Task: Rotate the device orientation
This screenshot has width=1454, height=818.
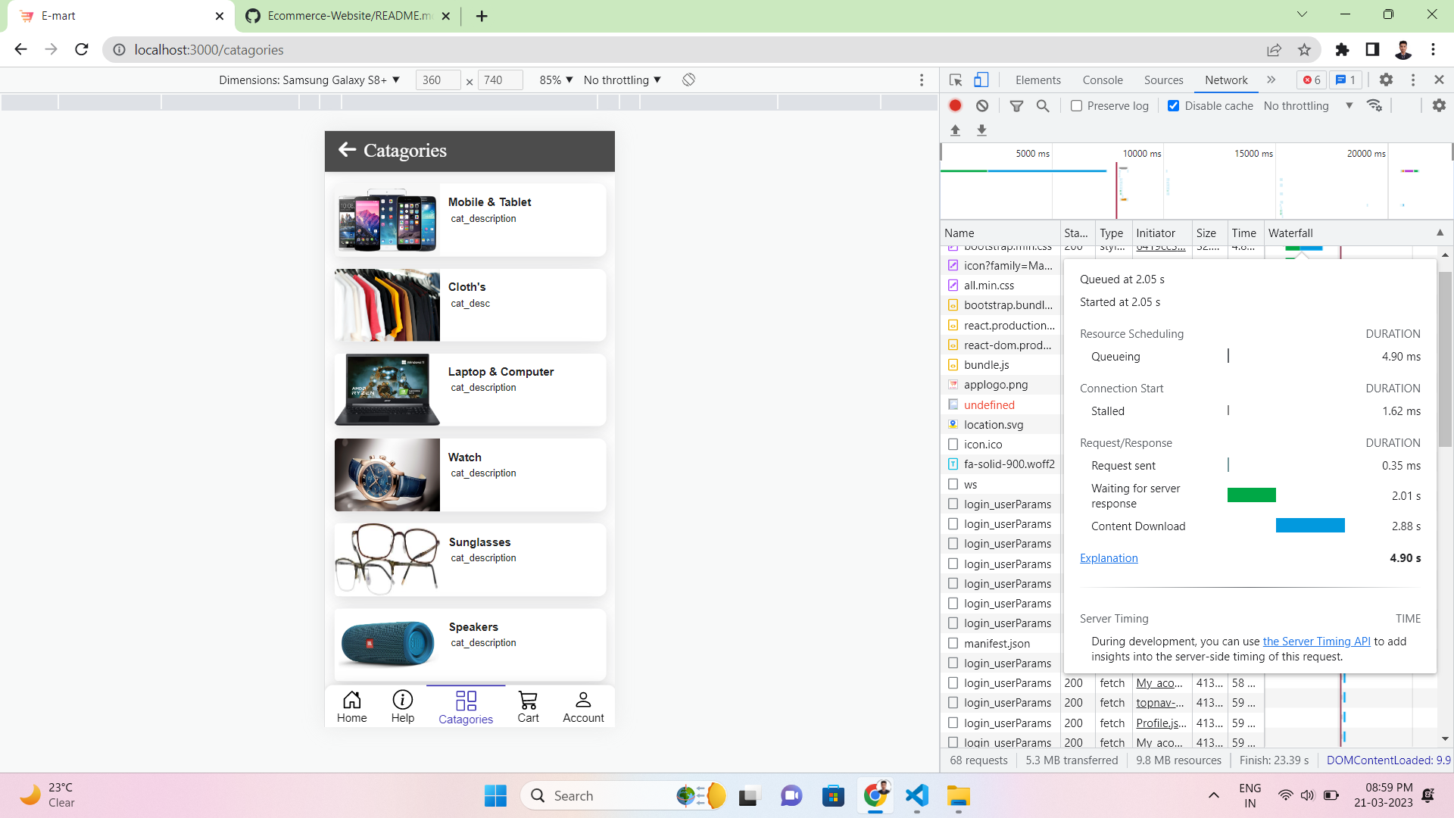Action: (x=688, y=80)
